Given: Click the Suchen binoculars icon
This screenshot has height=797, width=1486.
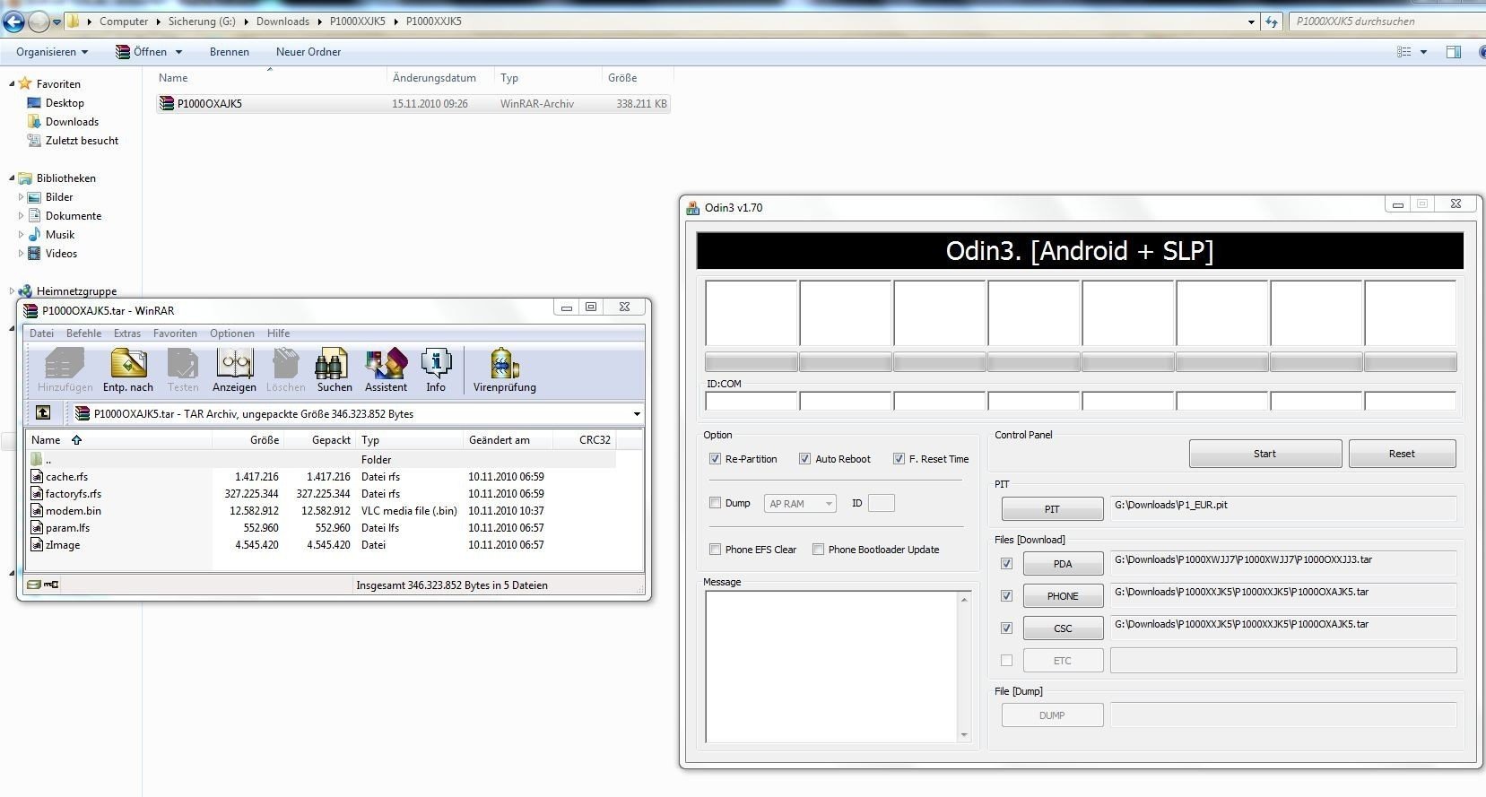Looking at the screenshot, I should [334, 370].
